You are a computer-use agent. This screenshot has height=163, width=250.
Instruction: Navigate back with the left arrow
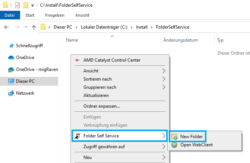coord(6,27)
